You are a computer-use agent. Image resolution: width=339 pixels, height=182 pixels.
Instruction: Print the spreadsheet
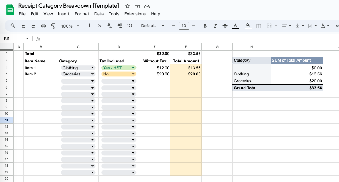pyautogui.click(x=43, y=26)
